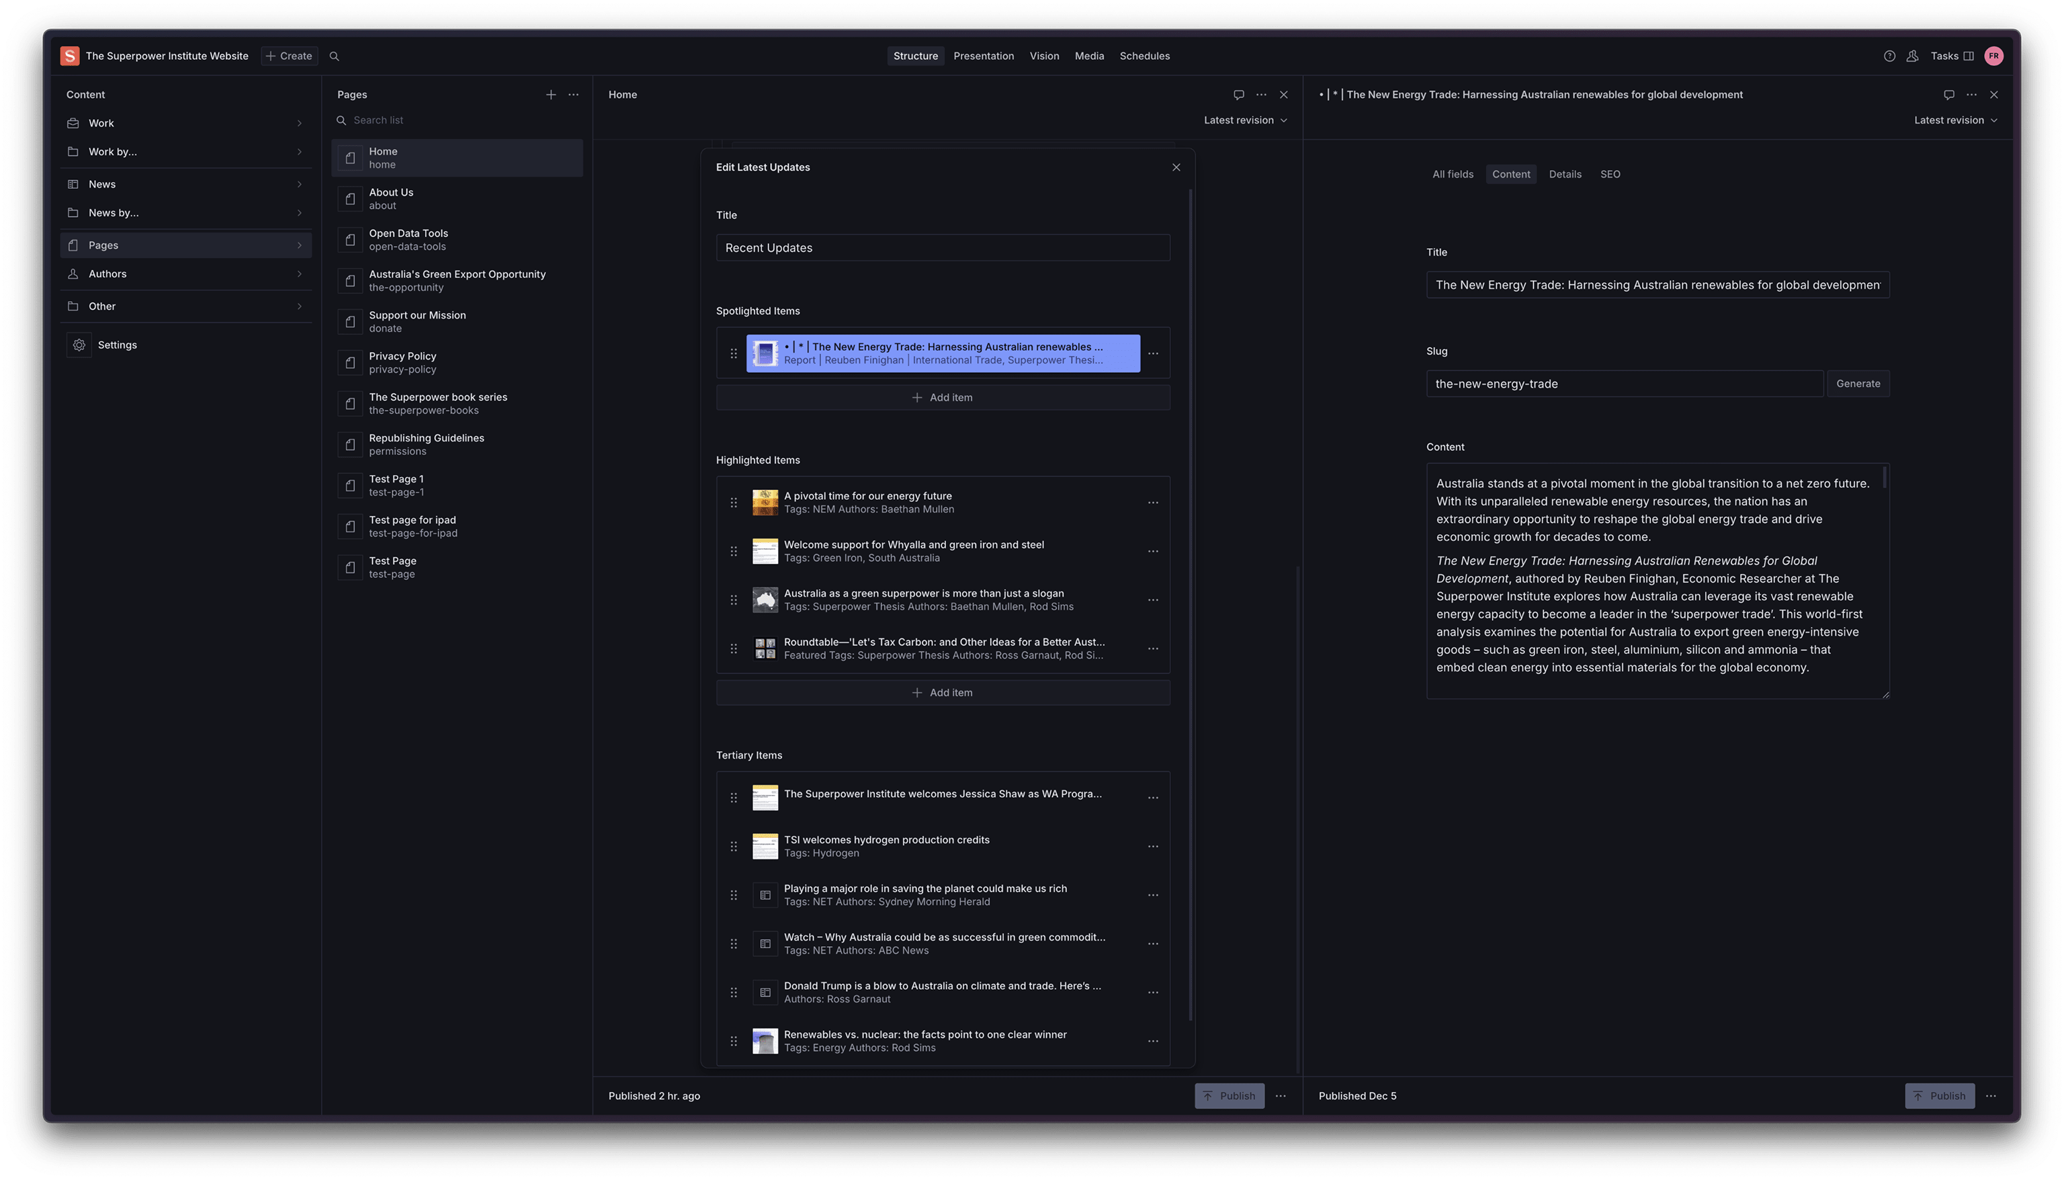Screen dimensions: 2064x1180
Task: Click thumbnail of 'Renewables vs. nuclear' item
Action: [x=765, y=1041]
